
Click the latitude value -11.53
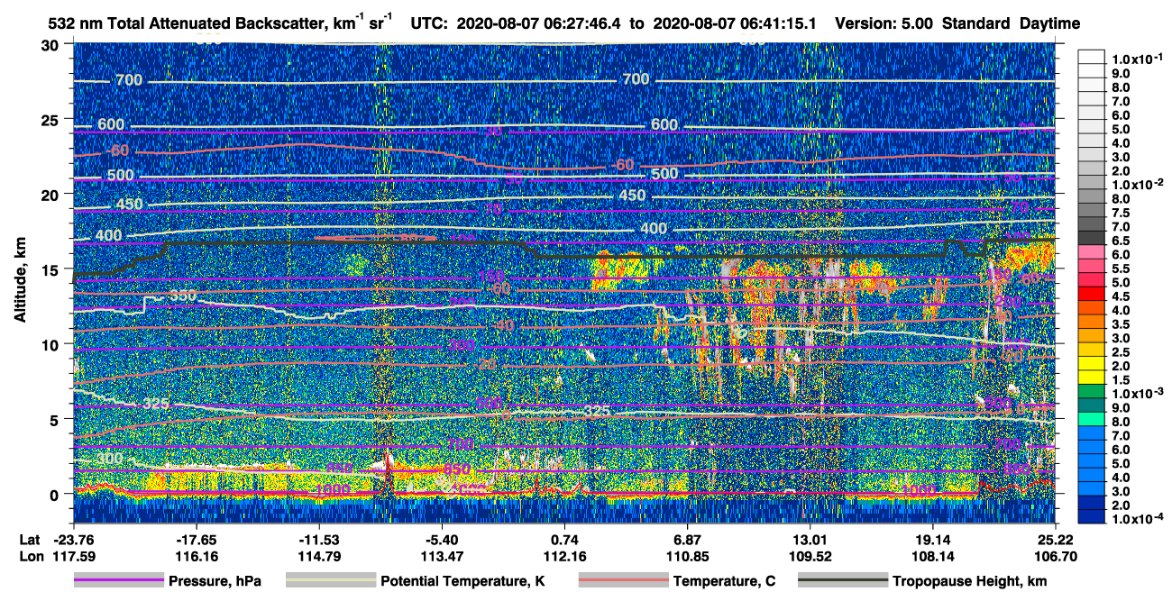[319, 541]
